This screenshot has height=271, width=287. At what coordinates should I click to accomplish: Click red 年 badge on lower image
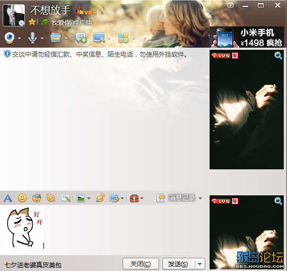(x=235, y=201)
